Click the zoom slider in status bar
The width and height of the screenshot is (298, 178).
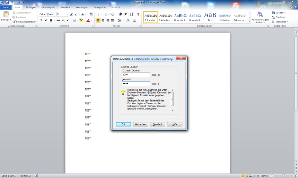click(283, 176)
